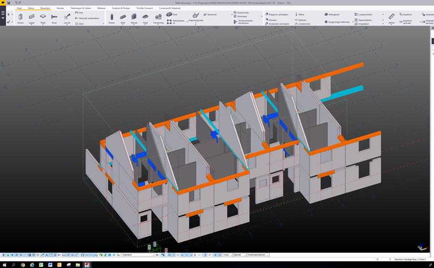Click Stortnaad
The height and width of the screenshot is (268, 434).
pos(240,16)
